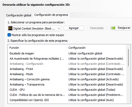Open Antialiasing - FXAA setting value dropdown
This screenshot has height=107, width=132.
[x=96, y=69]
